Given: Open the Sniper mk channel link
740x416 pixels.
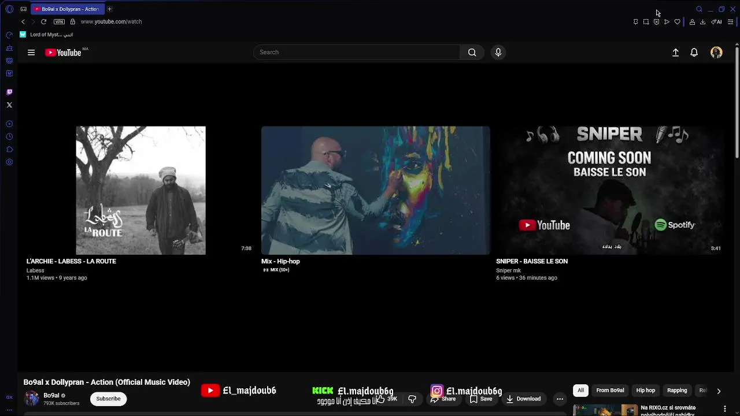Looking at the screenshot, I should [508, 270].
